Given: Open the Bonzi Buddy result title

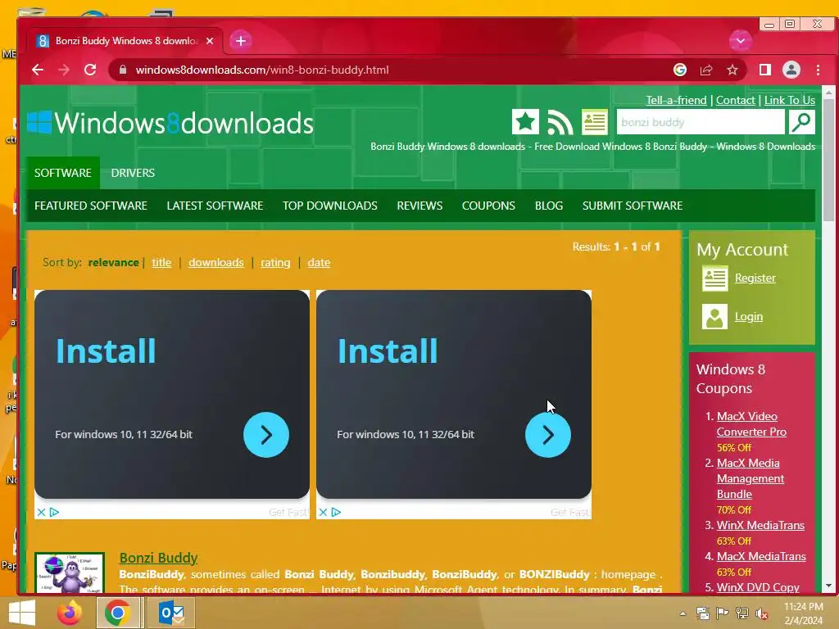Looking at the screenshot, I should 158,558.
